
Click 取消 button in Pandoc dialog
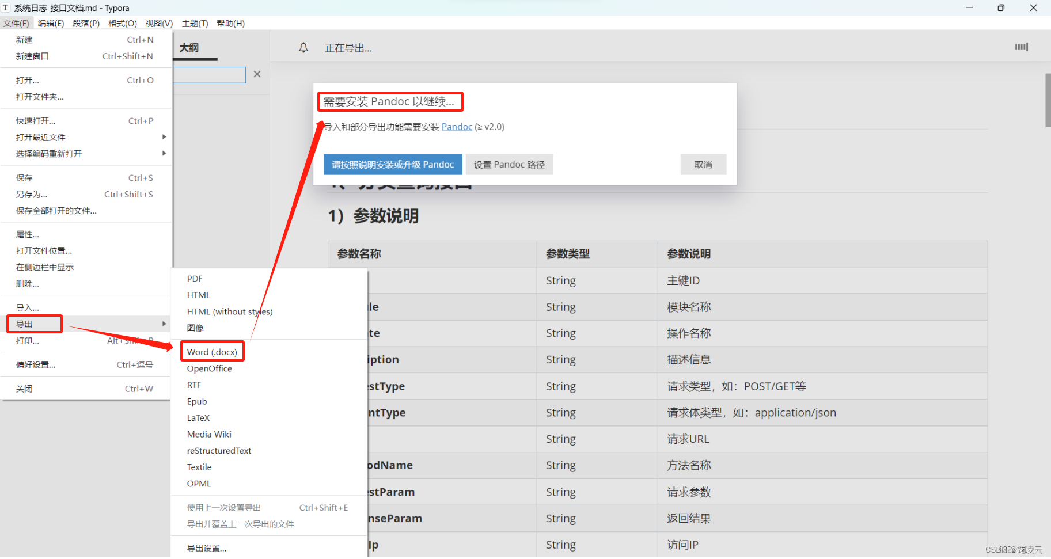tap(703, 165)
